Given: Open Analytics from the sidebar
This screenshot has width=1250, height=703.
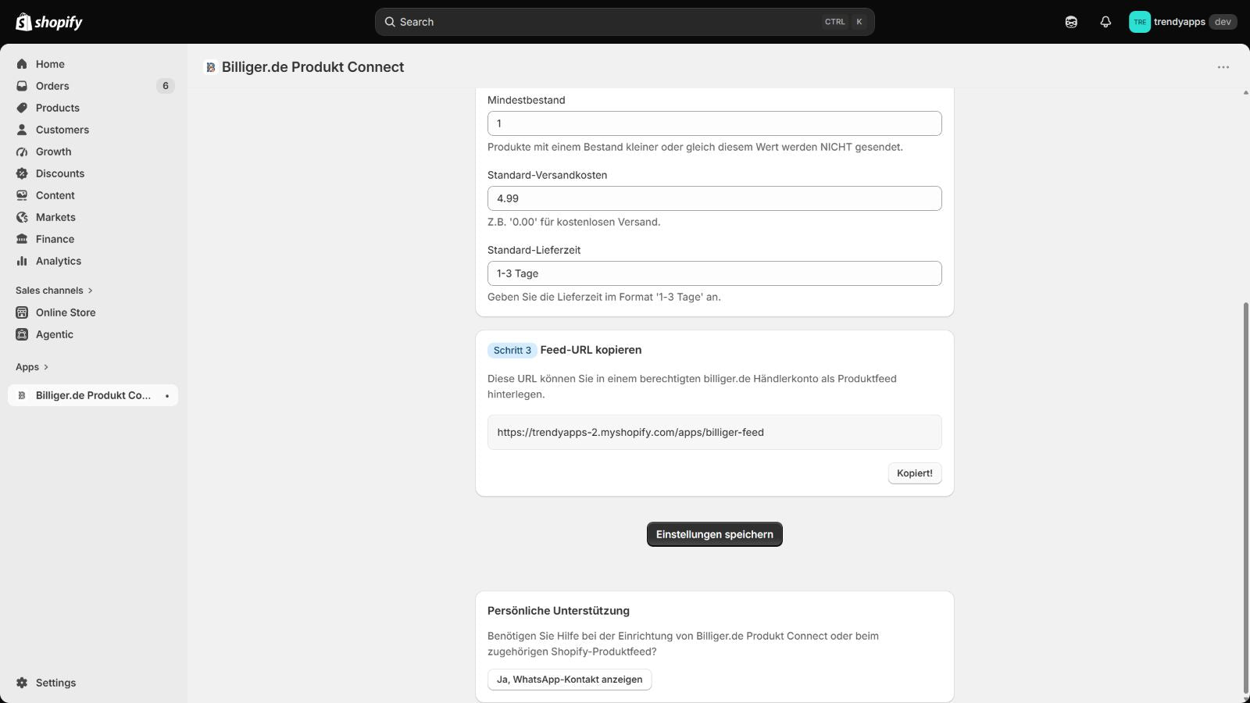Looking at the screenshot, I should click(59, 261).
